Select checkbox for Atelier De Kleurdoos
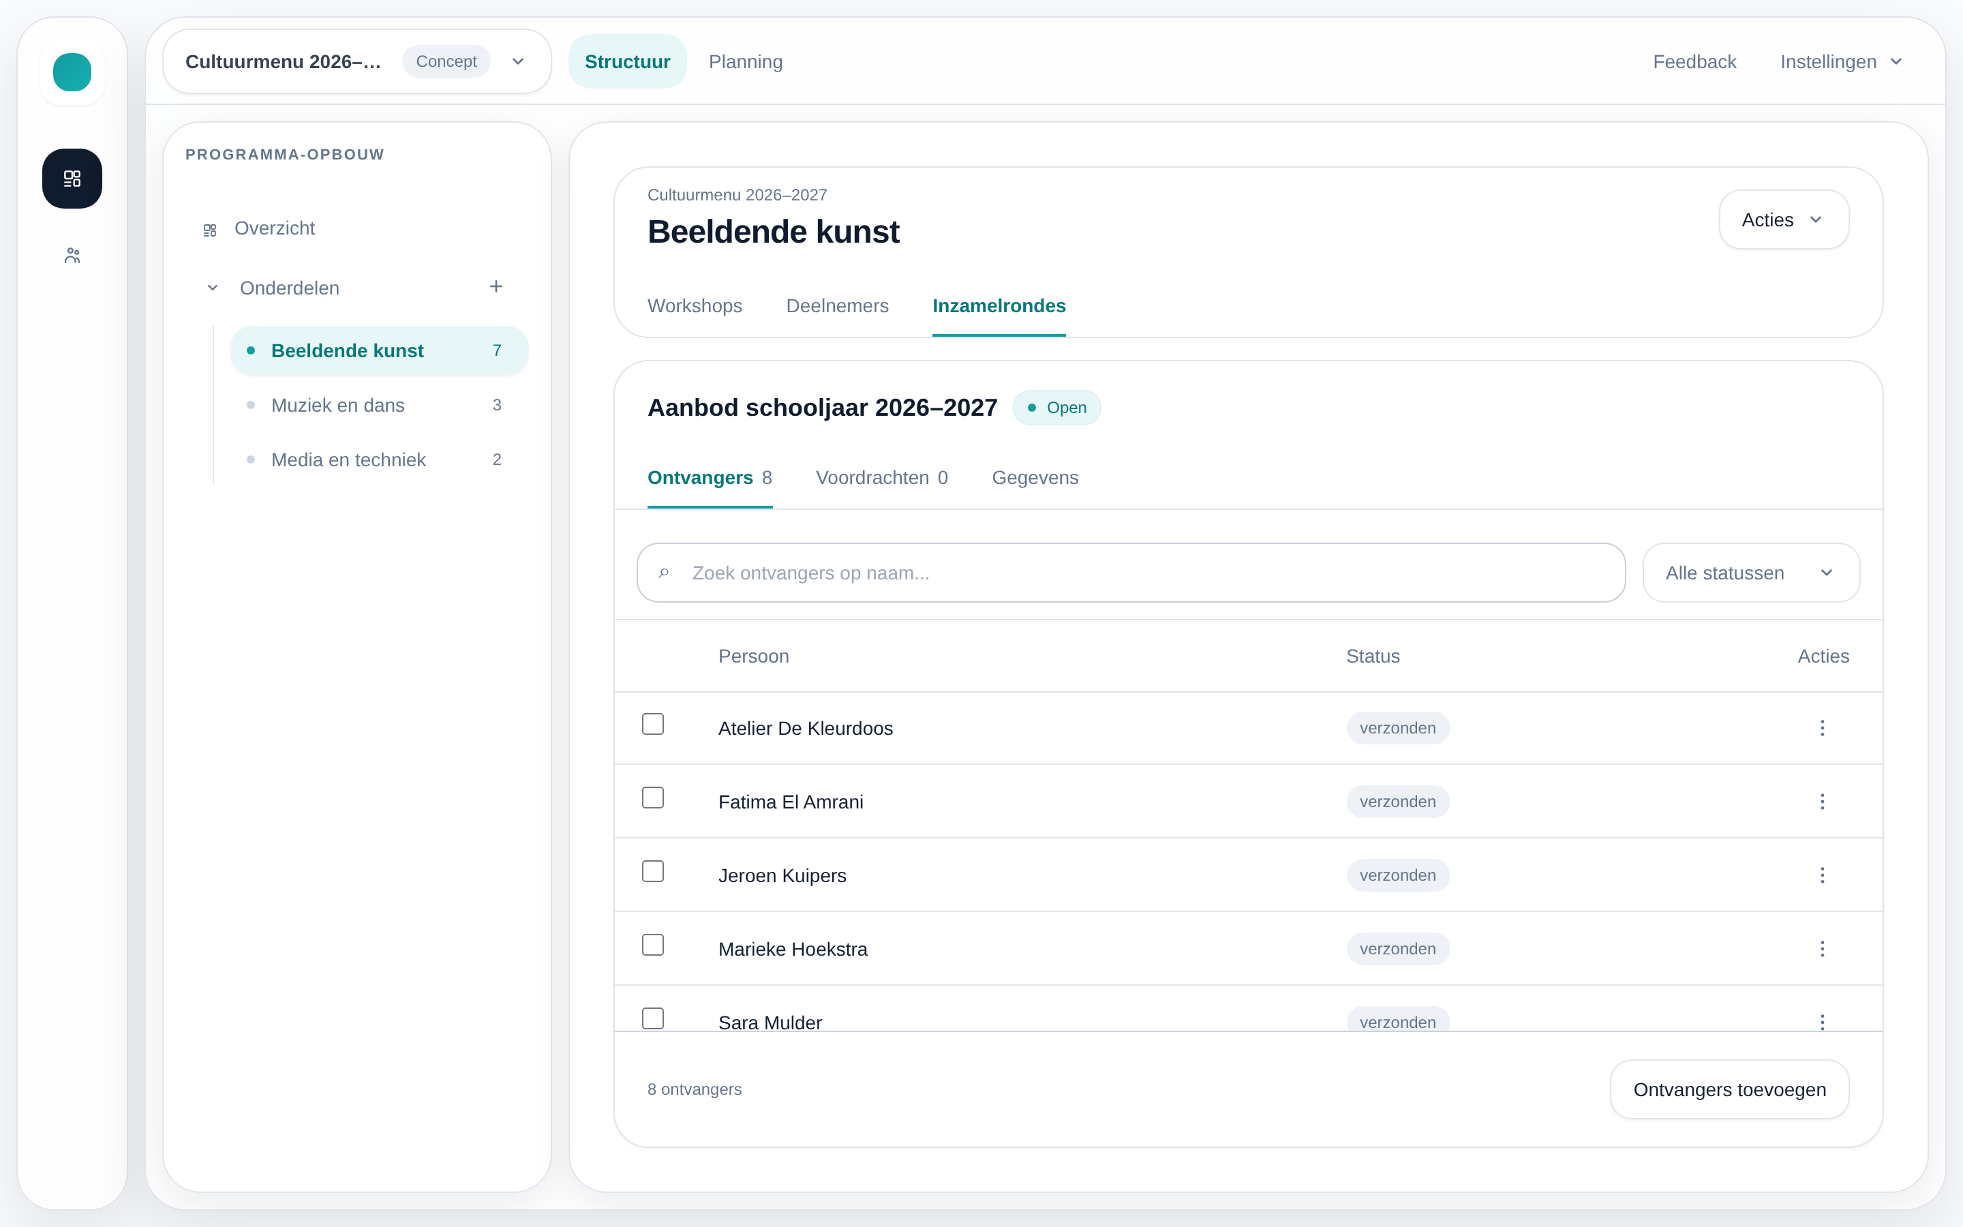1963x1227 pixels. click(x=653, y=724)
